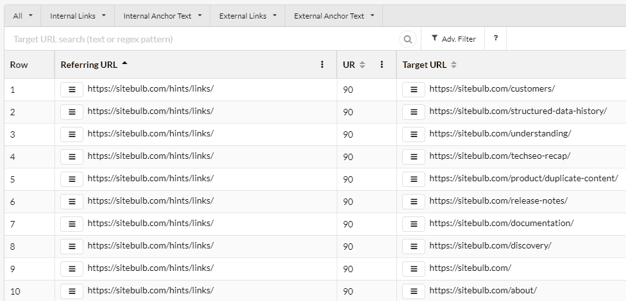Open the referring URL menu in row 8
The height and width of the screenshot is (301, 626).
tap(72, 247)
